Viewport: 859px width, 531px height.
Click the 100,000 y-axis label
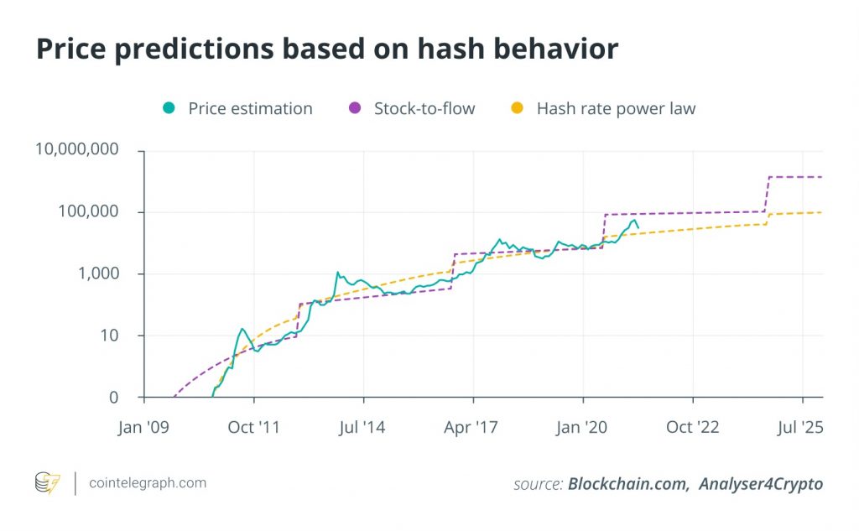(88, 211)
